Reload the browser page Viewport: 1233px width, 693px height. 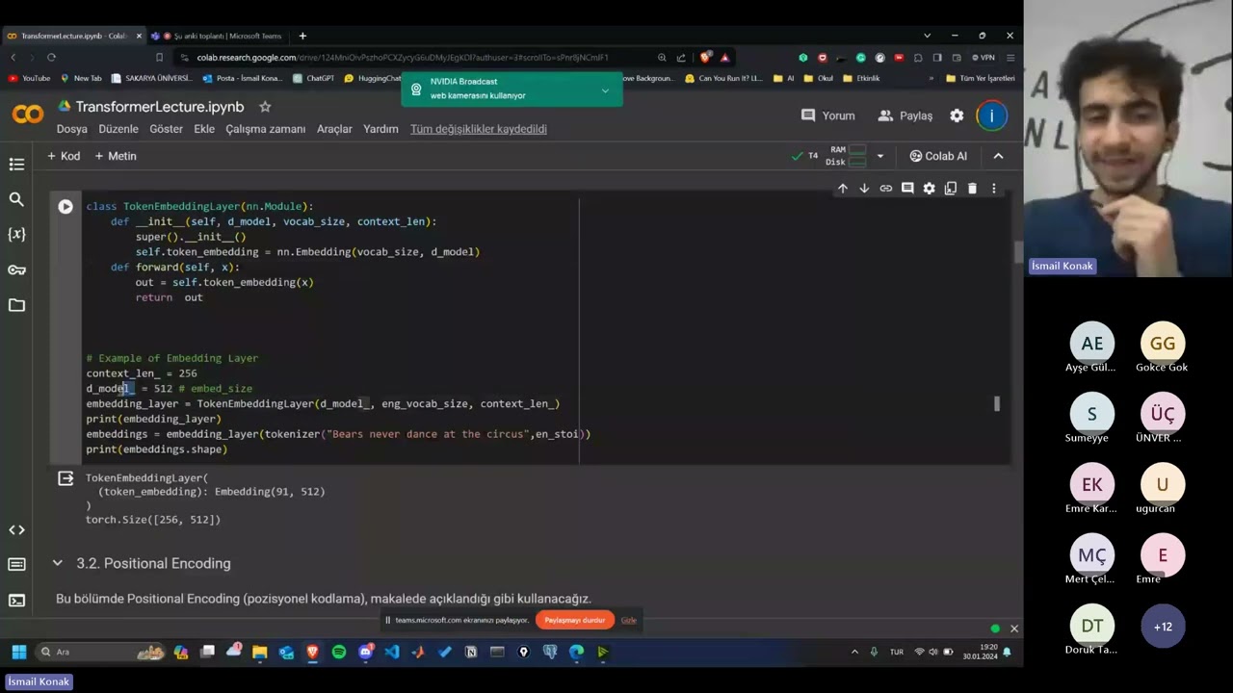[x=51, y=58]
